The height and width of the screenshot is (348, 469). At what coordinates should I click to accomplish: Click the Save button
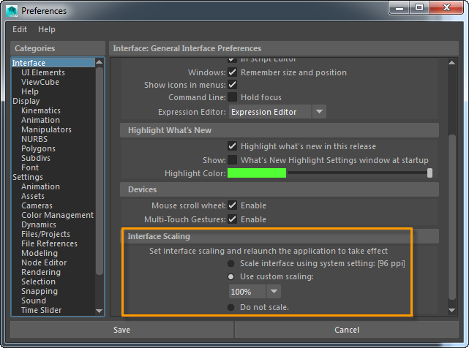121,330
